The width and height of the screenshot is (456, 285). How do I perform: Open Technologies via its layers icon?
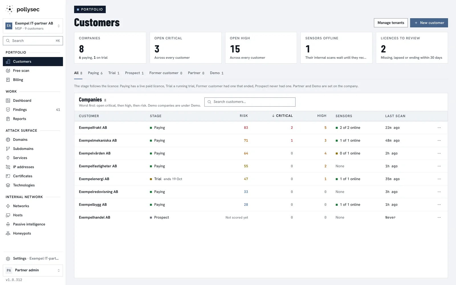tap(8, 185)
